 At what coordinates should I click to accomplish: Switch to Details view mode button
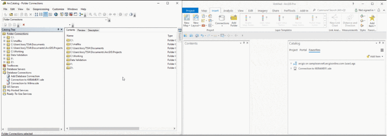[45, 14]
